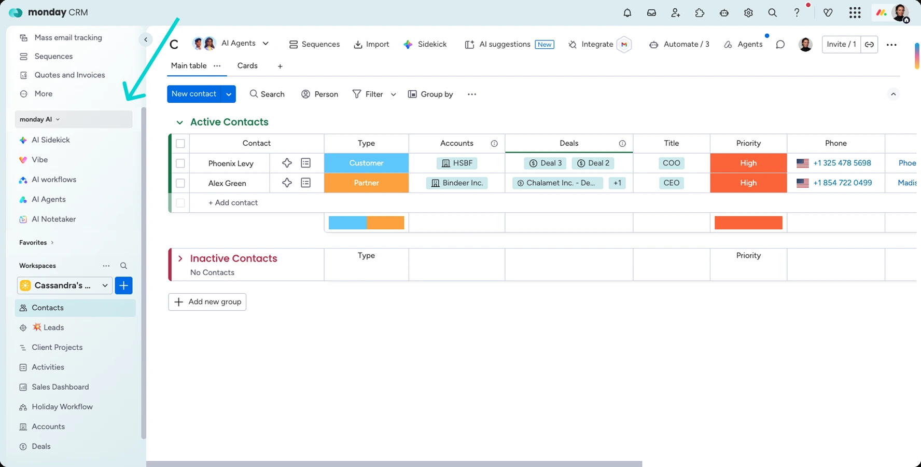921x467 pixels.
Task: Open the Sequences toolbar button
Action: pos(314,45)
